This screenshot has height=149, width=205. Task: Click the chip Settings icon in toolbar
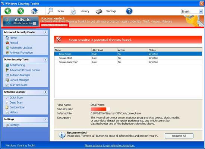click(99, 12)
